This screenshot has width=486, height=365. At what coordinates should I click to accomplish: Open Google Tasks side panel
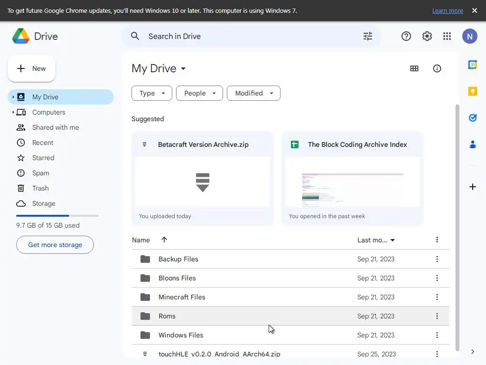[x=472, y=118]
